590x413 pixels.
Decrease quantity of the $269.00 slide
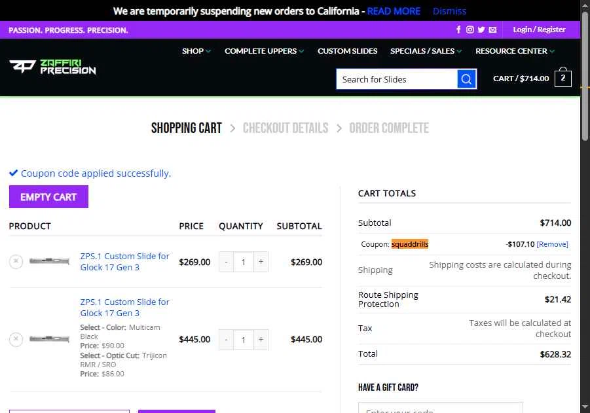tap(226, 262)
